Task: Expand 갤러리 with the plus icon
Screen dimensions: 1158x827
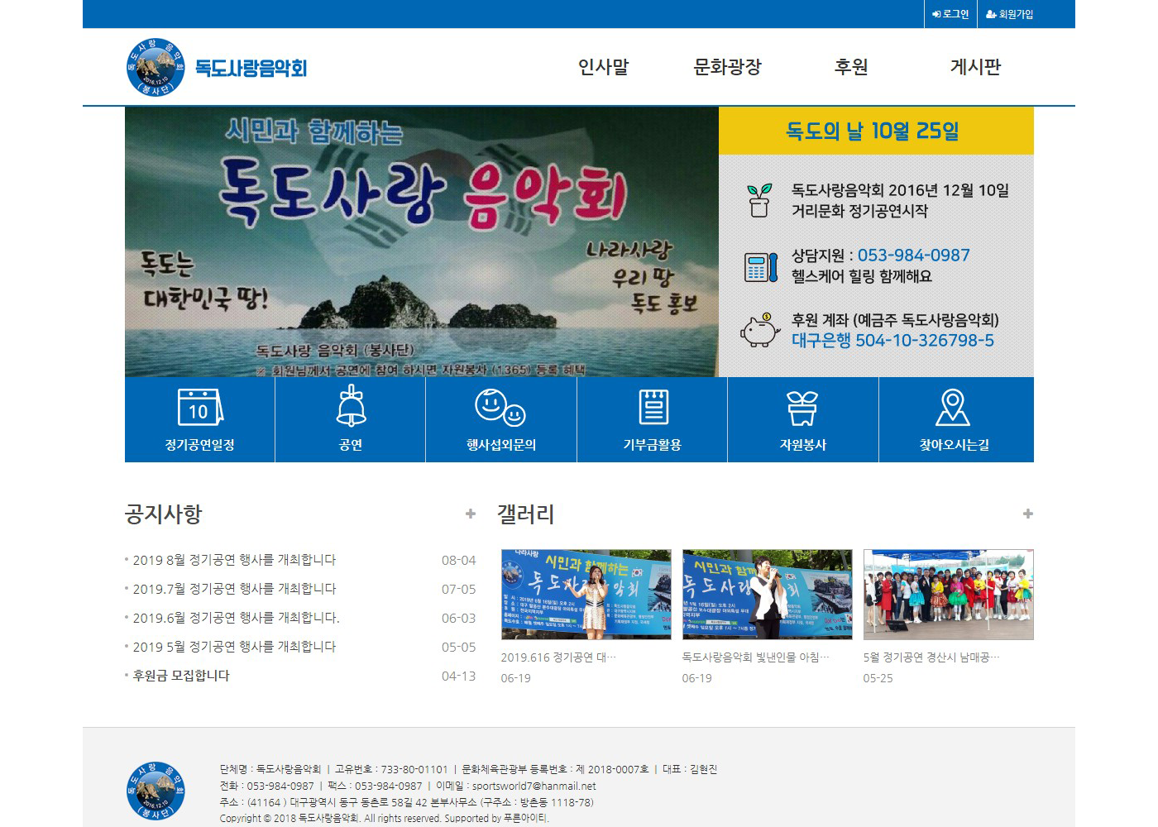Action: (1027, 514)
